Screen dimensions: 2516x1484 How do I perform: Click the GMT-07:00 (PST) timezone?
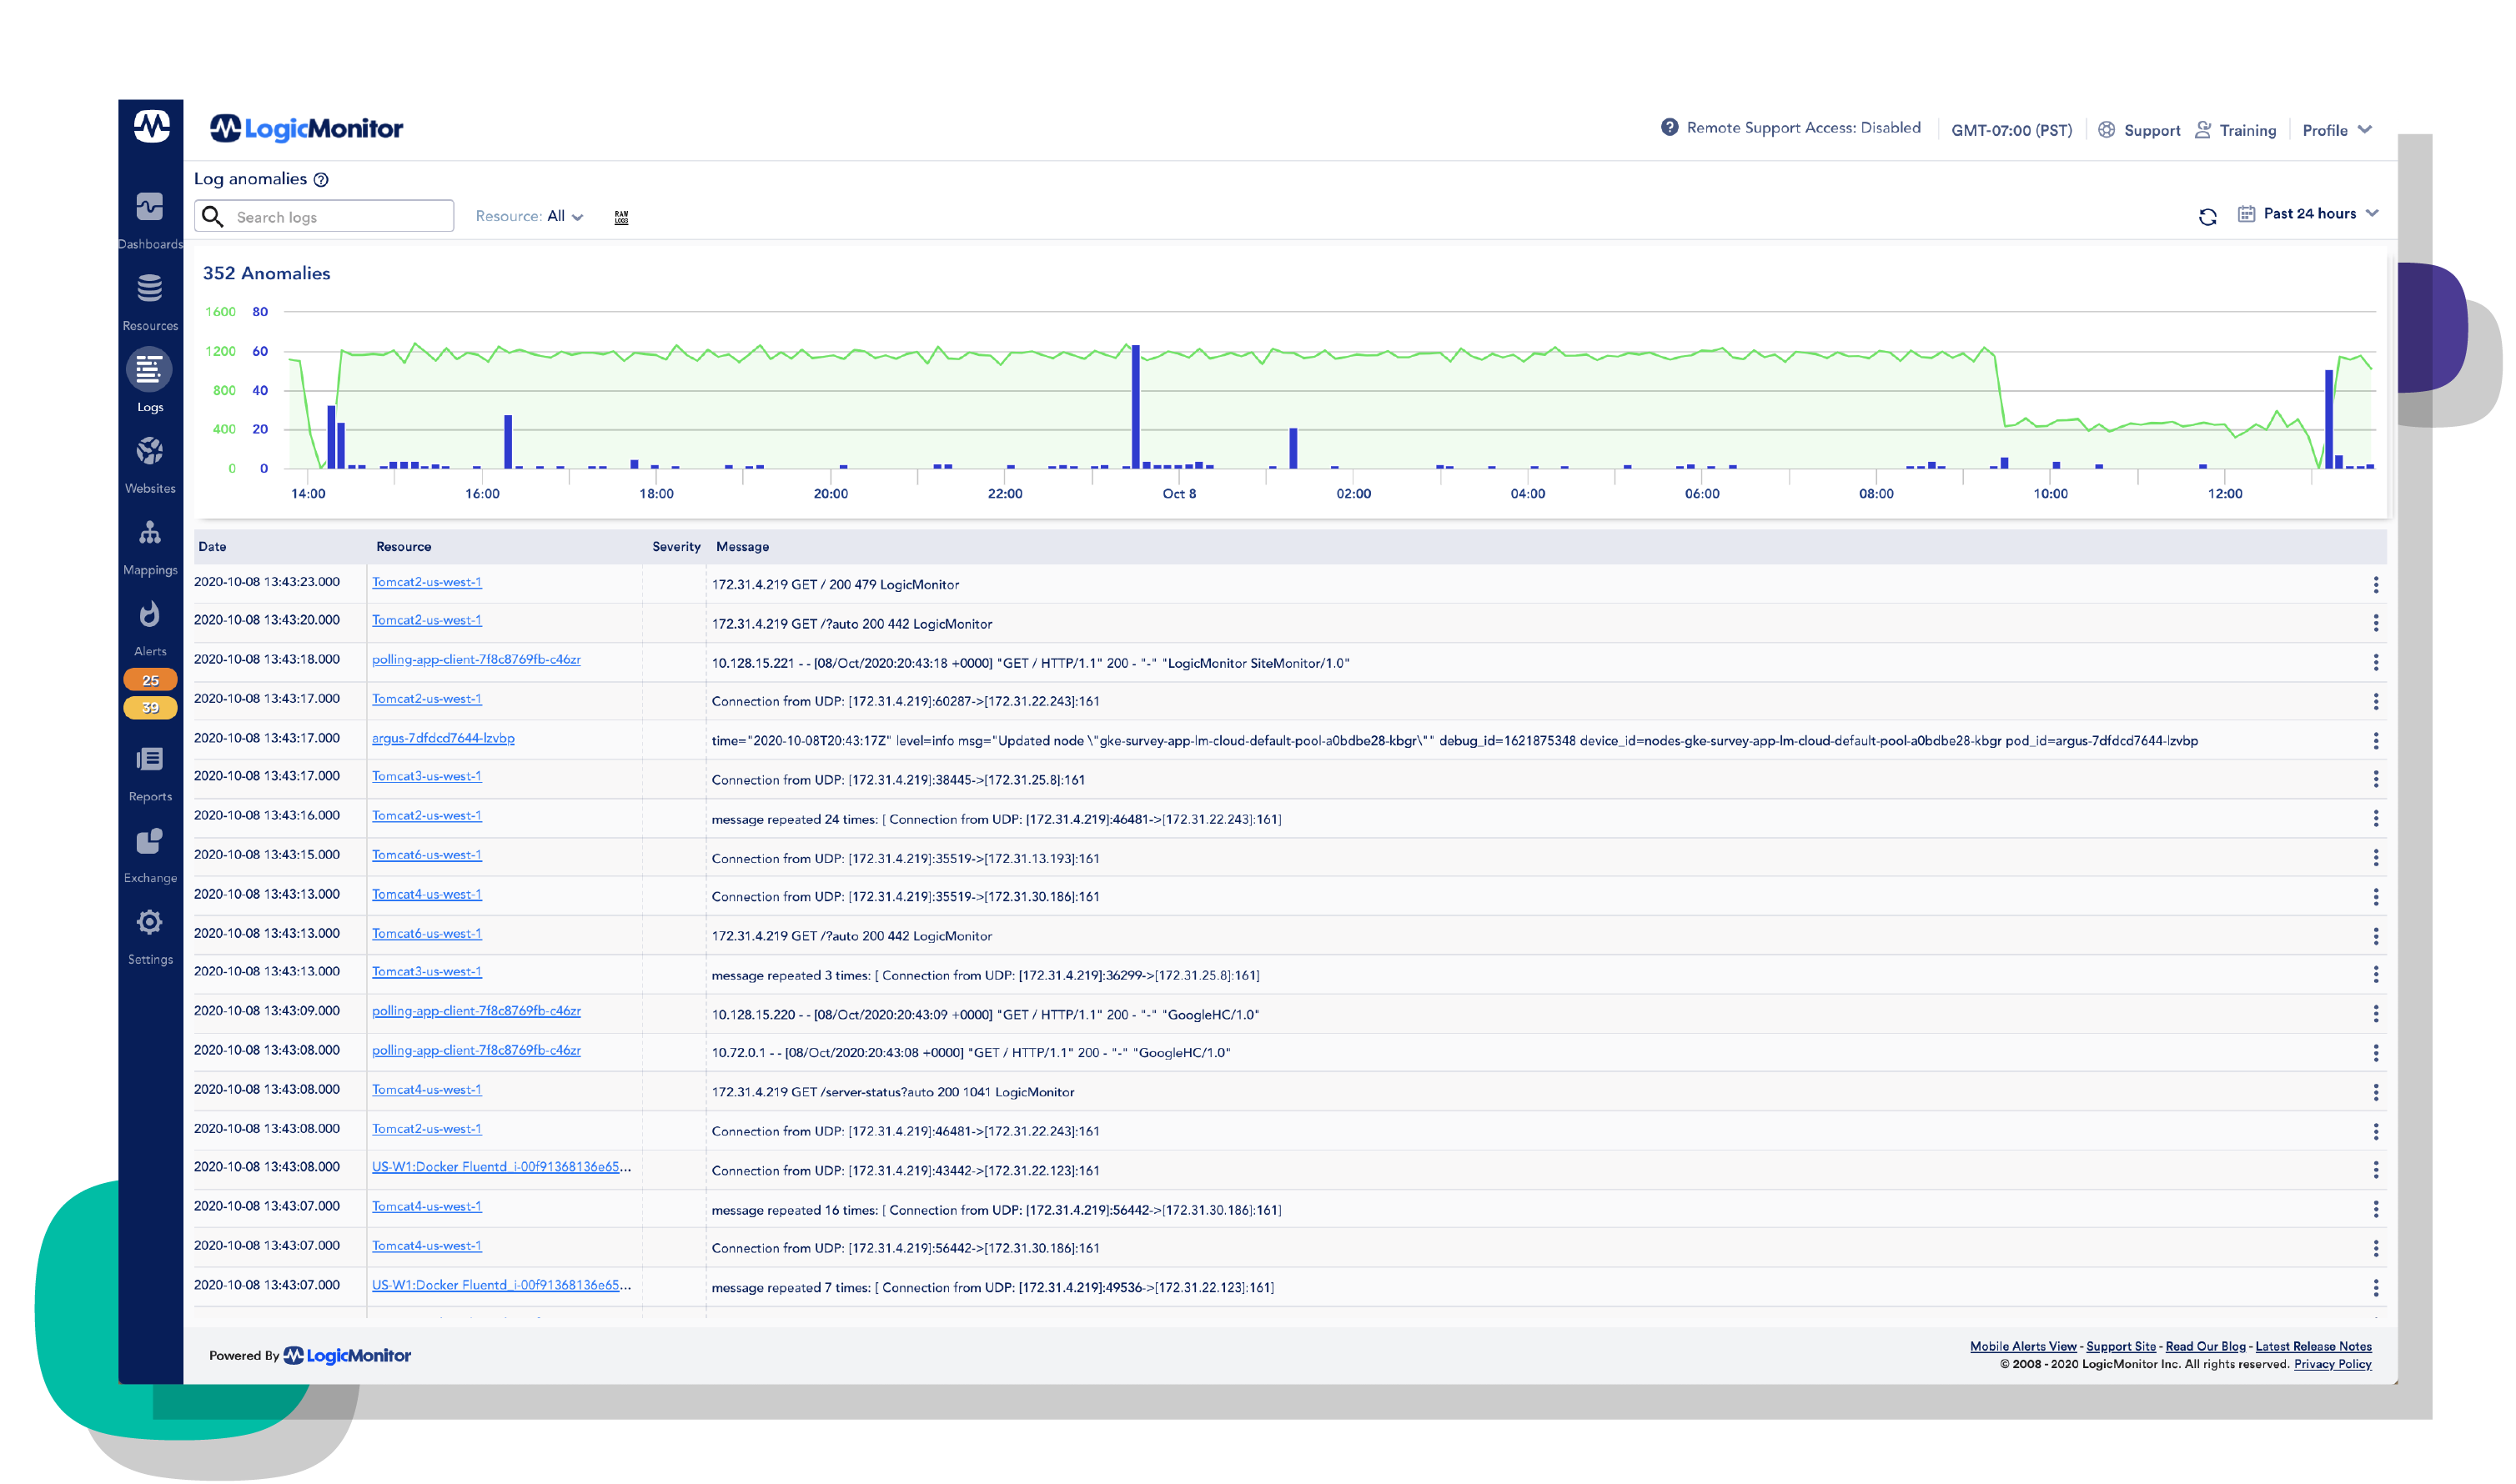pyautogui.click(x=2012, y=130)
